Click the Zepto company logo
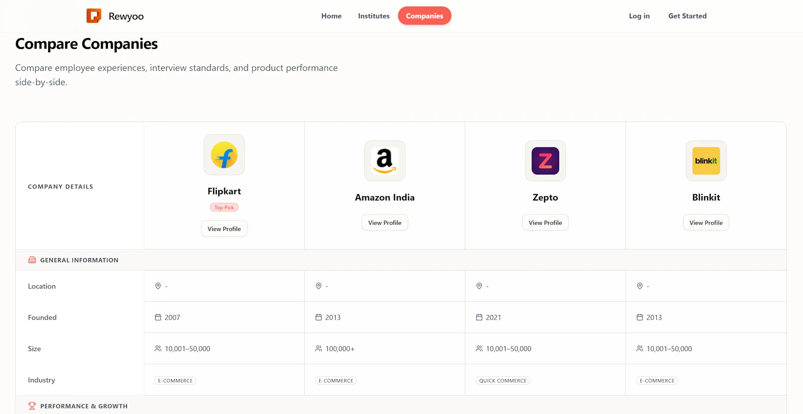 click(546, 161)
